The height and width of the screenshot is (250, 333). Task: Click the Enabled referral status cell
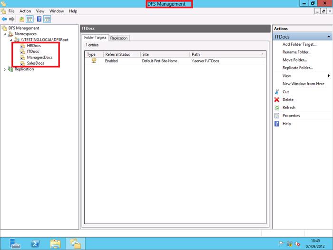click(111, 61)
